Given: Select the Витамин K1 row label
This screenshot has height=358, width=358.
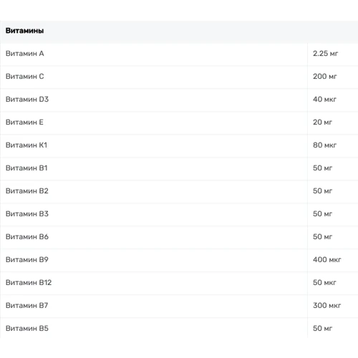Looking at the screenshot, I should [x=26, y=145].
